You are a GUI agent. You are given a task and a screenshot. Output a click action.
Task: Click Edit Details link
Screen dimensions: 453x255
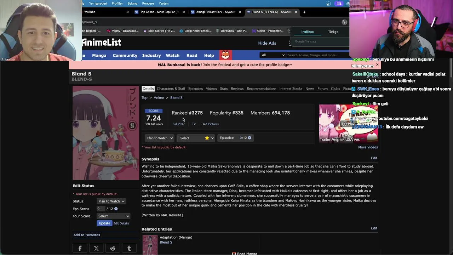(121, 223)
